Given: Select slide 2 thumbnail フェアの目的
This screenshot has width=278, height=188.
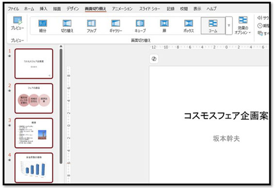Looking at the screenshot, I should (x=34, y=98).
